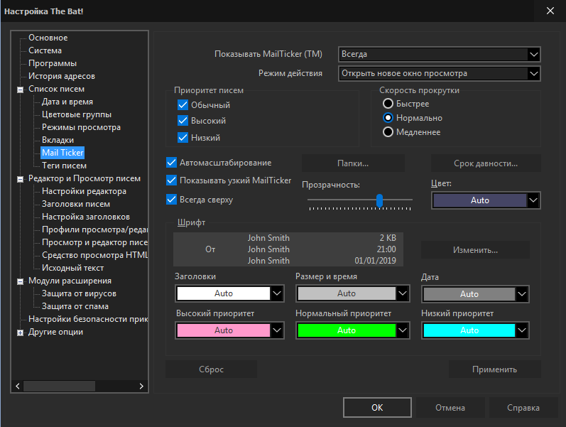Confirm settings with OK button
Image resolution: width=566 pixels, height=427 pixels.
[377, 408]
